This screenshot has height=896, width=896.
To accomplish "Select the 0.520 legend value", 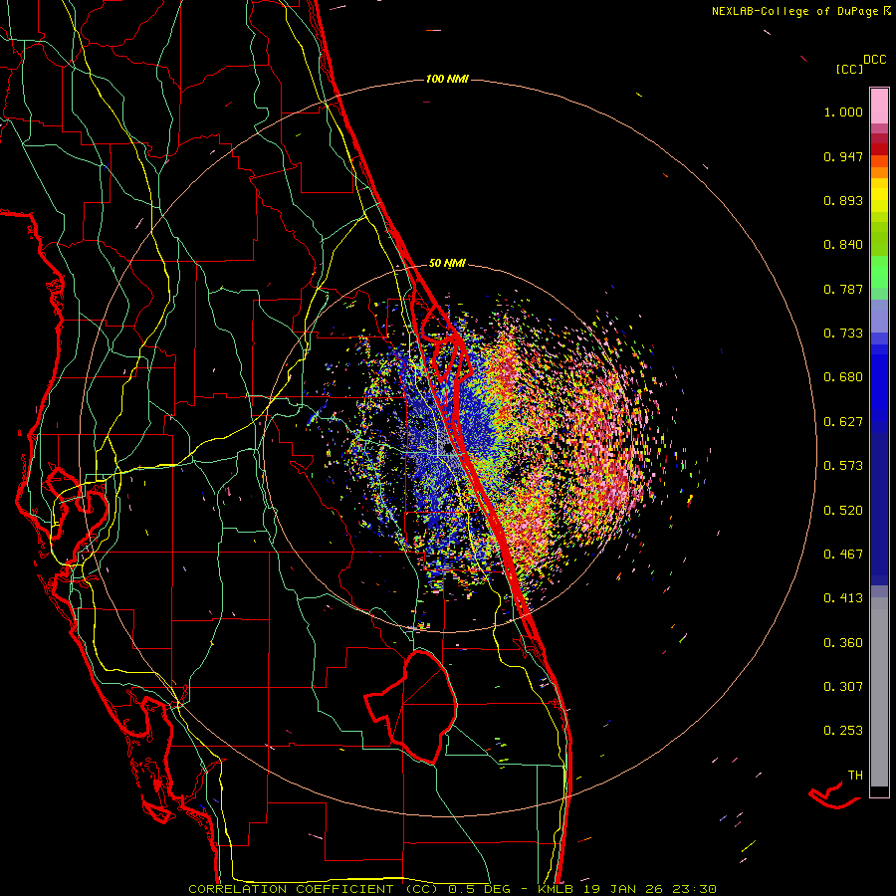I will 843,511.
